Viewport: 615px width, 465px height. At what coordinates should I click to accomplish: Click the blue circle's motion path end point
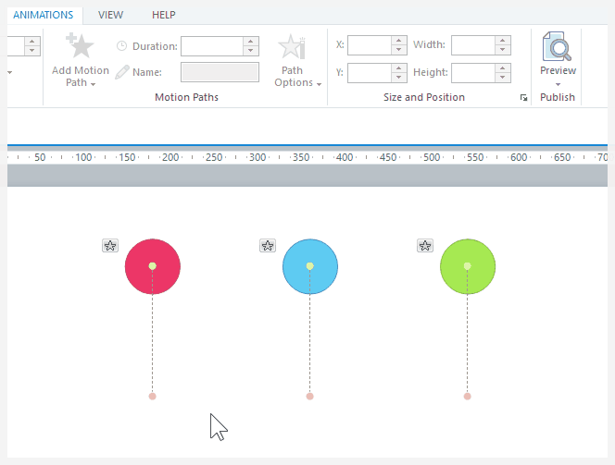(310, 396)
